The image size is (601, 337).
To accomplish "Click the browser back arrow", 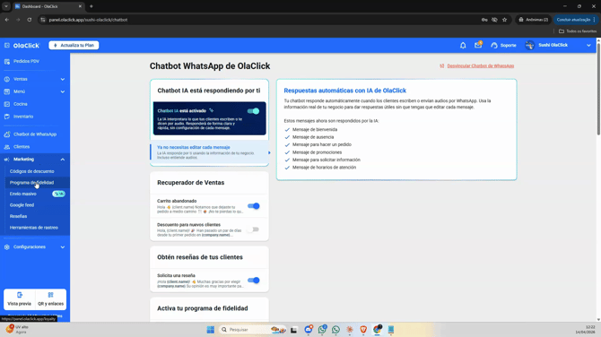I will [7, 20].
